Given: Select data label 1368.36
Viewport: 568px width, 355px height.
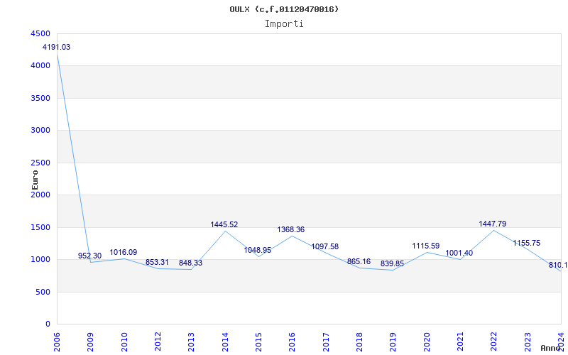Looking at the screenshot, I should coord(291,229).
